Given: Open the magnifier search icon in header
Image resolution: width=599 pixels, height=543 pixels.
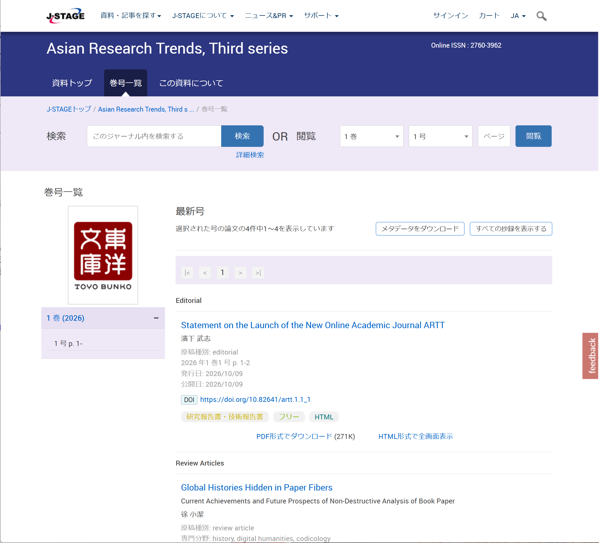Looking at the screenshot, I should pos(541,16).
